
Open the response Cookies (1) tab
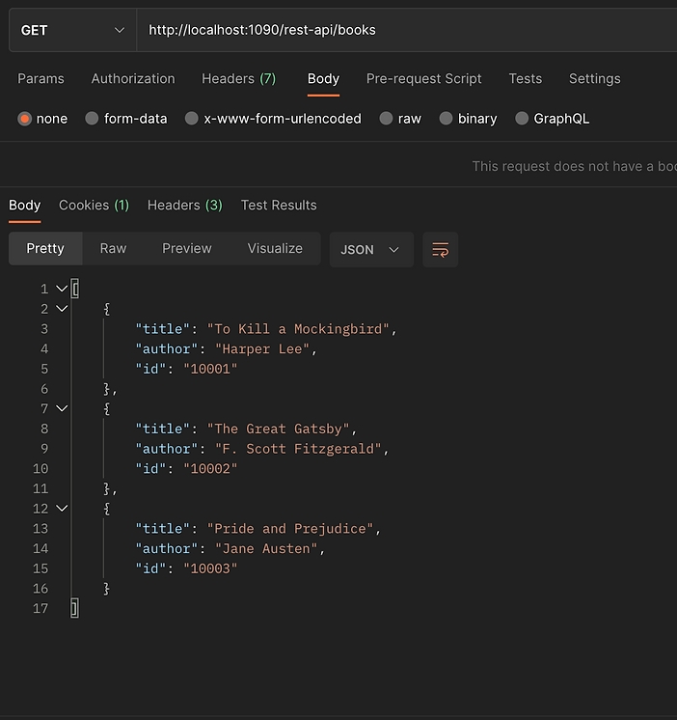[x=94, y=205]
